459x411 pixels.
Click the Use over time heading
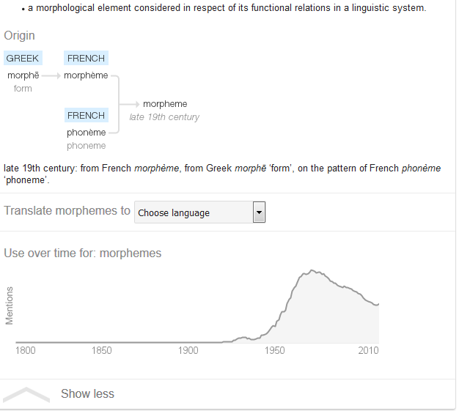83,253
